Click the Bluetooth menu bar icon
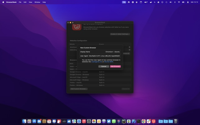 (175, 2)
